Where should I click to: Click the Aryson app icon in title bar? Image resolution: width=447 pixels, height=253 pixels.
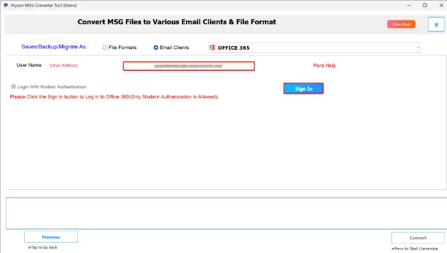[x=6, y=5]
